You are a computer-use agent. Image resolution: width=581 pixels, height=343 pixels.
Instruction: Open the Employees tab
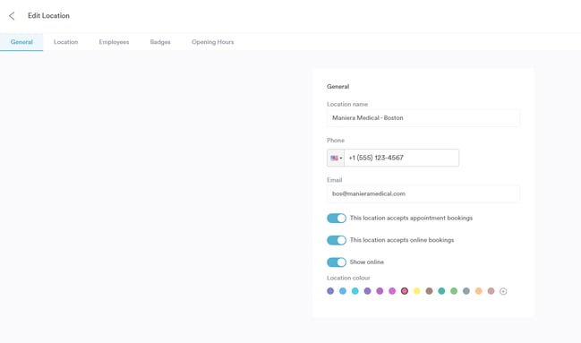[x=114, y=42]
